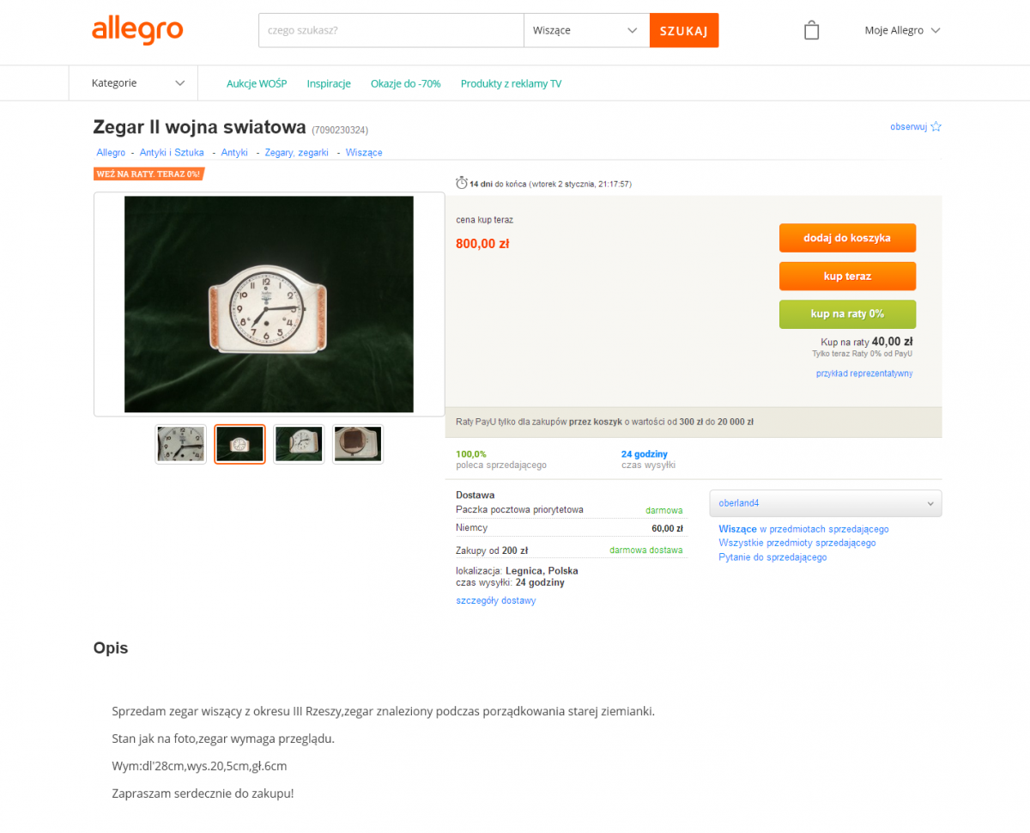
Task: Open the oberland4 seller dropdown
Action: click(x=826, y=503)
